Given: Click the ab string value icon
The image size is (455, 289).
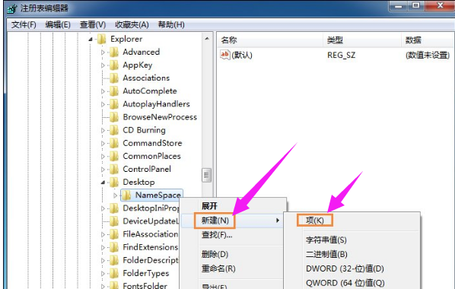Looking at the screenshot, I should tap(225, 55).
